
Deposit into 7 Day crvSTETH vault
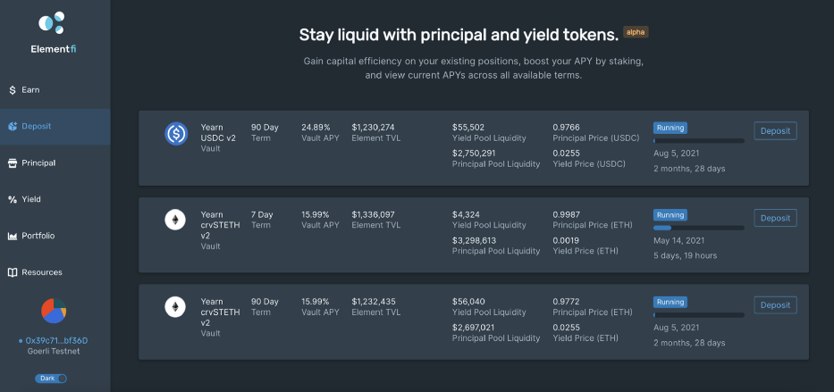pyautogui.click(x=775, y=218)
